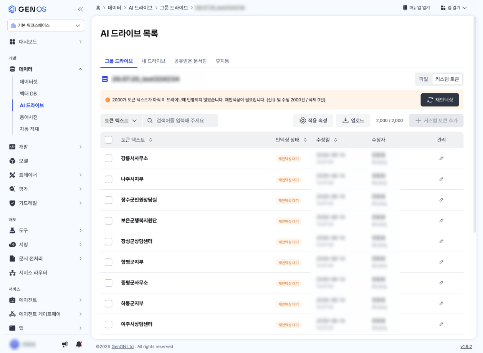Select AI 드라이브 in the sidebar

click(32, 105)
